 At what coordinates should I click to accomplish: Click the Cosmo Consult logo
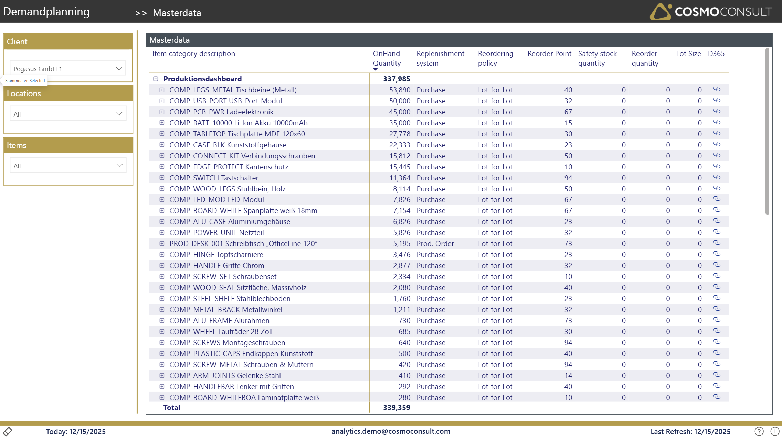710,12
